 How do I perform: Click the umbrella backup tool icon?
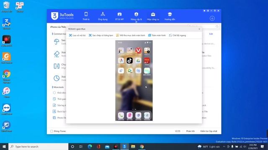(57, 42)
